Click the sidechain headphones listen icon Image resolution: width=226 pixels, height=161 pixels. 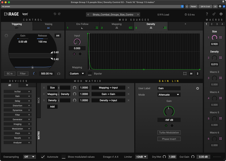point(59,74)
